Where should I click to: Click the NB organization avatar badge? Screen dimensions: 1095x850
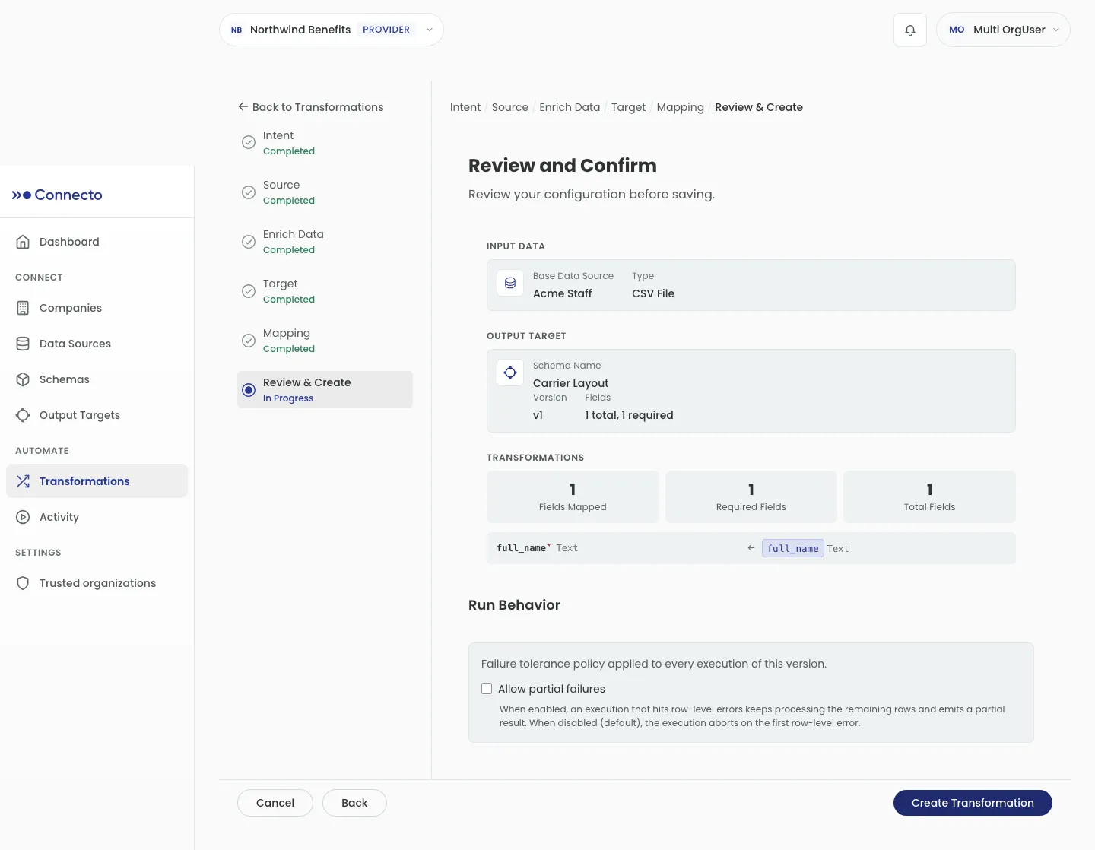236,30
